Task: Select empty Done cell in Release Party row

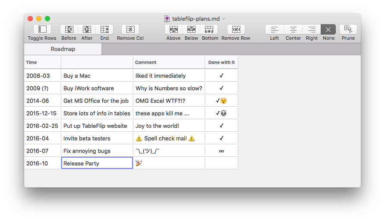Action: 221,163
